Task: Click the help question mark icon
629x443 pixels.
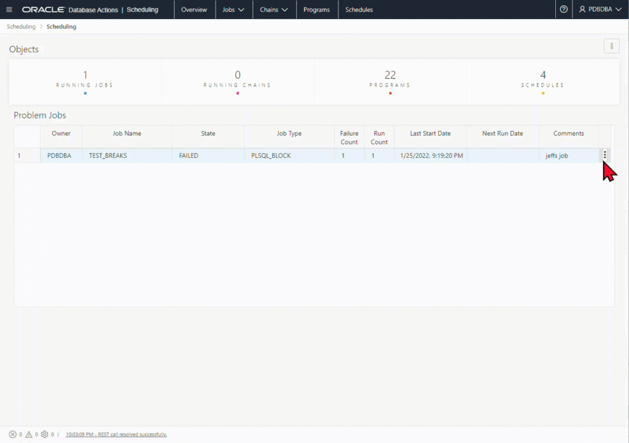Action: pyautogui.click(x=563, y=10)
